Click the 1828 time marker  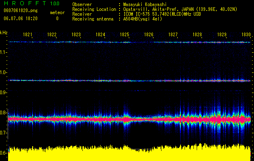tap(197, 35)
